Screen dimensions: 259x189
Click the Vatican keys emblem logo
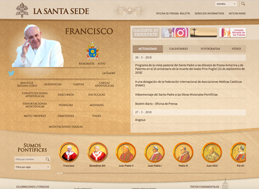(x=22, y=10)
